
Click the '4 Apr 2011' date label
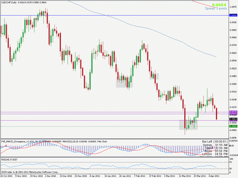pos(214,176)
